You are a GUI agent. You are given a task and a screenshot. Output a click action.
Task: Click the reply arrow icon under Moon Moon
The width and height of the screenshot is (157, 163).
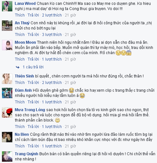[18, 67]
